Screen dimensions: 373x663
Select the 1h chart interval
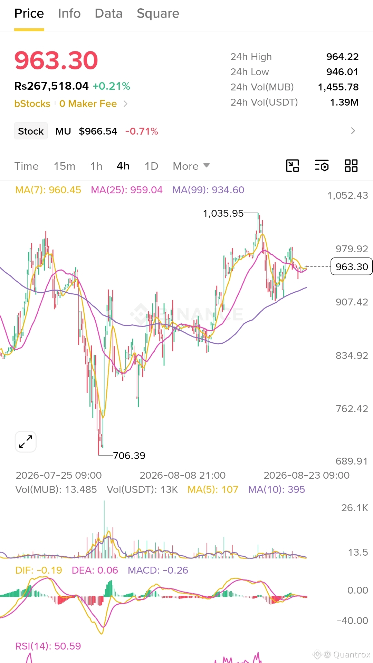click(x=96, y=166)
